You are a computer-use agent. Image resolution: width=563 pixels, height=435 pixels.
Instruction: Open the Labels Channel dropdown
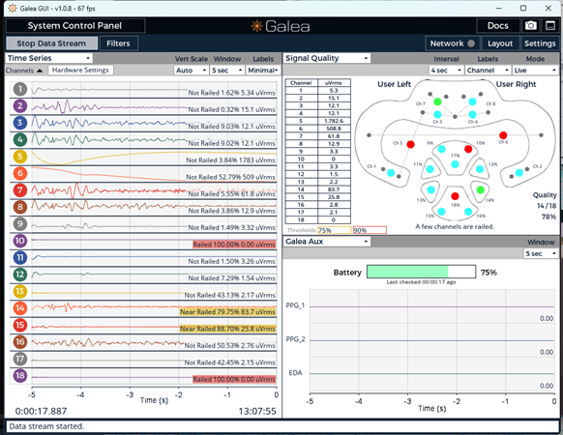coord(488,71)
